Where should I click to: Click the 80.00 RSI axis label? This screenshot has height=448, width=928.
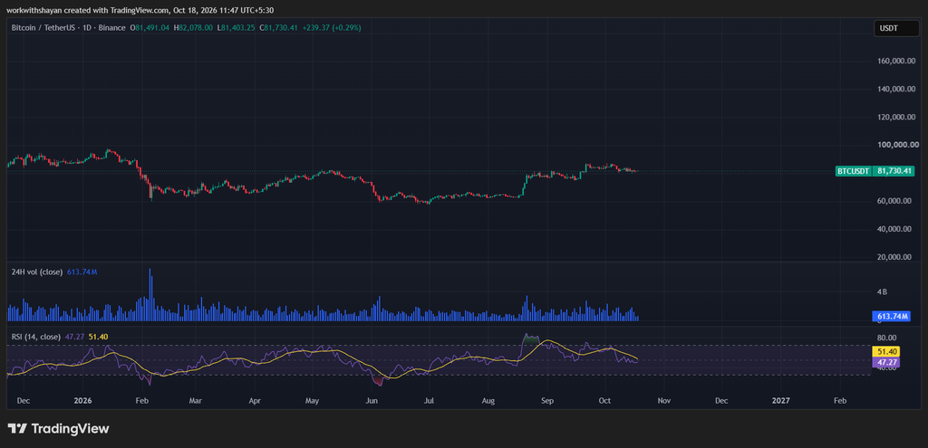click(886, 338)
